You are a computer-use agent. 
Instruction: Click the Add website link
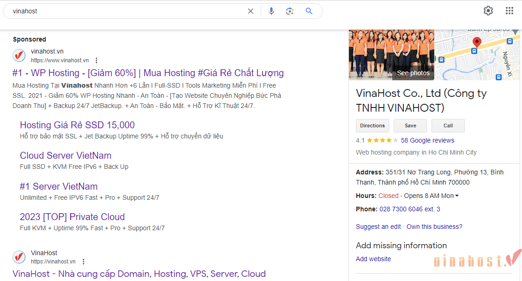pos(373,259)
